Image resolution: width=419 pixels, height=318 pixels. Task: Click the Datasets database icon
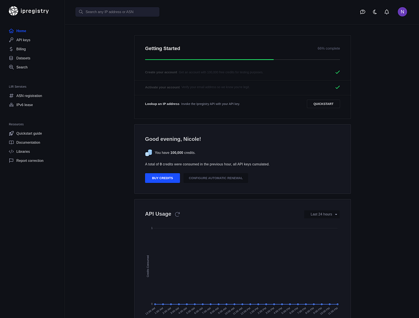click(11, 58)
